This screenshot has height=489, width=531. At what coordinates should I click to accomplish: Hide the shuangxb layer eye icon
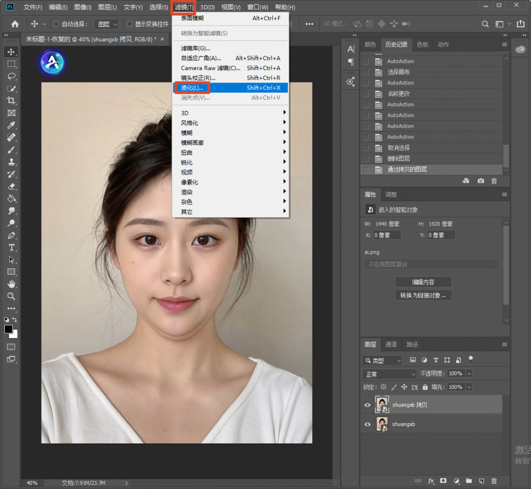tap(368, 424)
